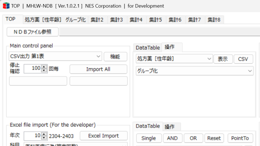Click the 表示 button
Screen dimensions: 260x146
pyautogui.click(x=223, y=59)
